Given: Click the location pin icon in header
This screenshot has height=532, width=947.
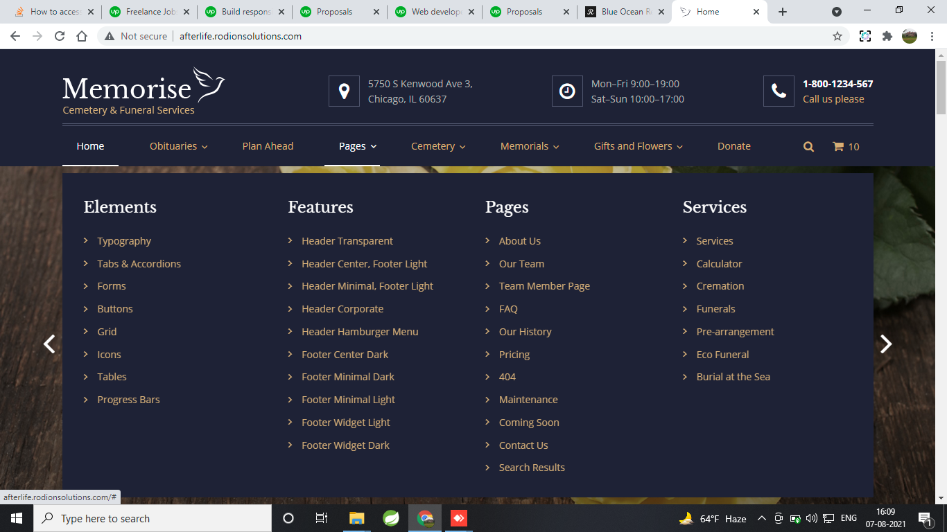Looking at the screenshot, I should [x=344, y=91].
